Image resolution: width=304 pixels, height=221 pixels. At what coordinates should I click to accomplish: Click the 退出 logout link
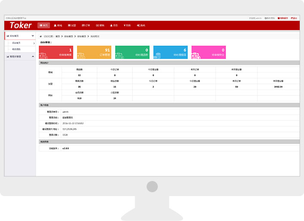(294, 18)
